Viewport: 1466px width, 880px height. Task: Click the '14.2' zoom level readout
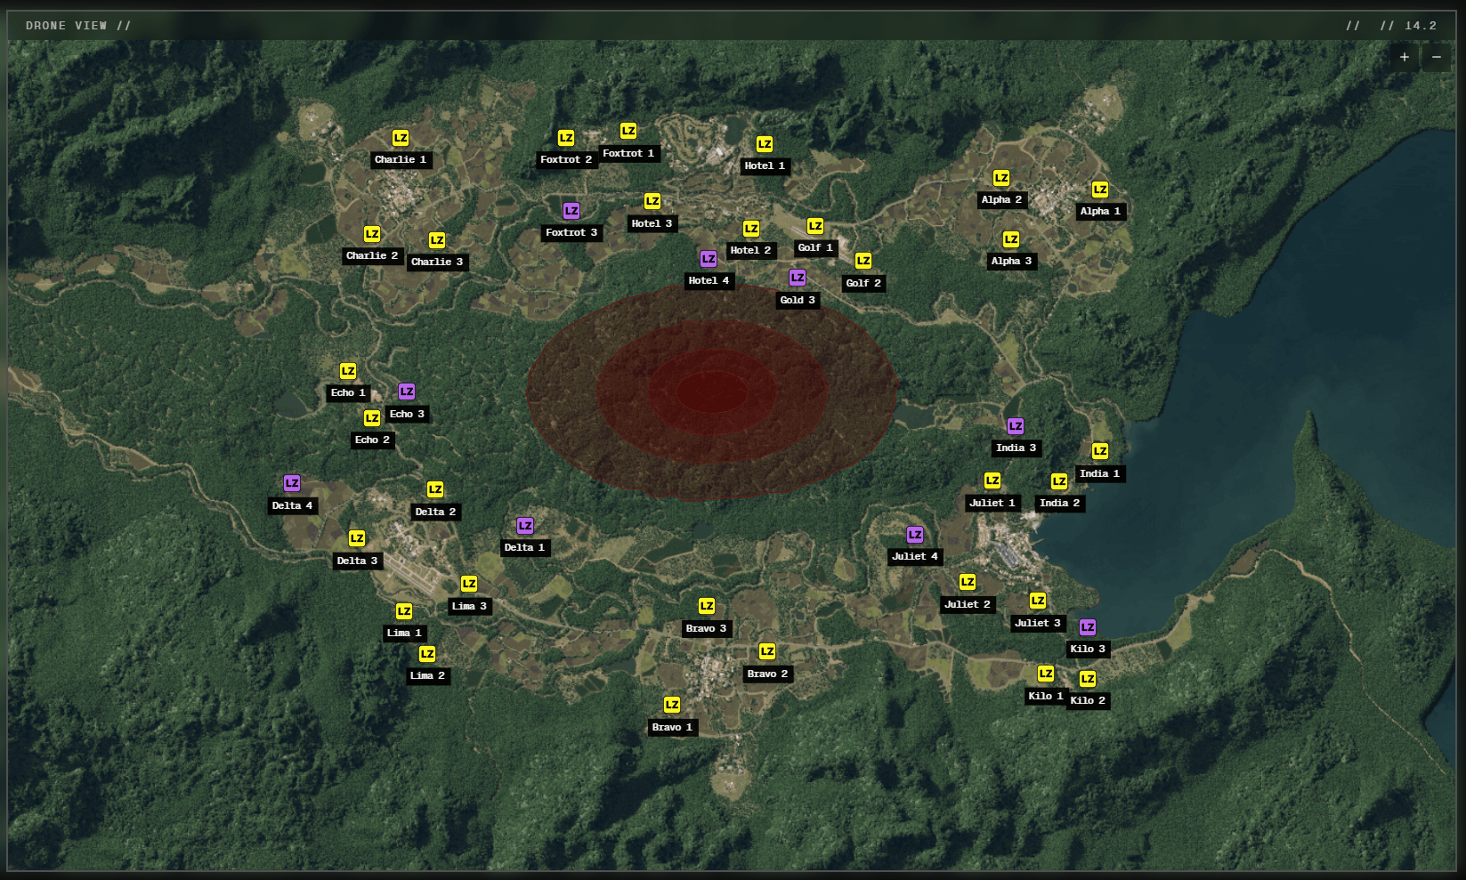click(x=1421, y=26)
